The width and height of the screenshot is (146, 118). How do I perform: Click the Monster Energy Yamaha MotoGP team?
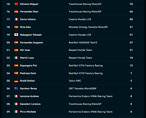point(88,27)
